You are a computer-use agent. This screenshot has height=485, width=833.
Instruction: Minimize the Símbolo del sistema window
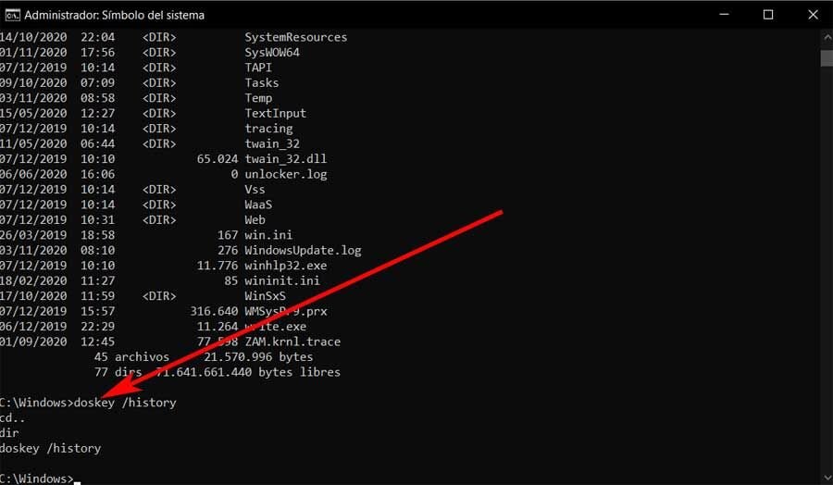click(724, 15)
